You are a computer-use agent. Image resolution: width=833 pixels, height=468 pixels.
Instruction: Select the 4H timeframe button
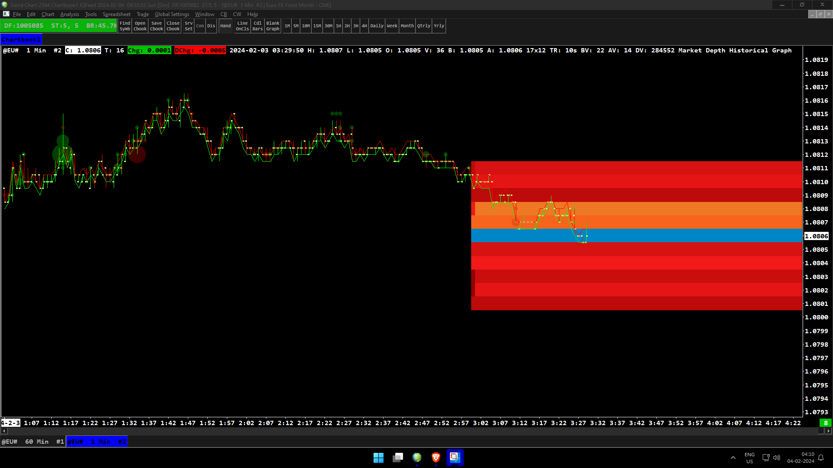(x=364, y=26)
